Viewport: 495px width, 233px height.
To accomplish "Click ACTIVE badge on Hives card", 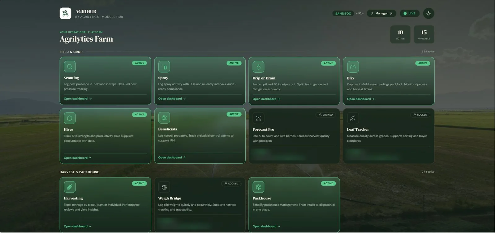I will (140, 114).
